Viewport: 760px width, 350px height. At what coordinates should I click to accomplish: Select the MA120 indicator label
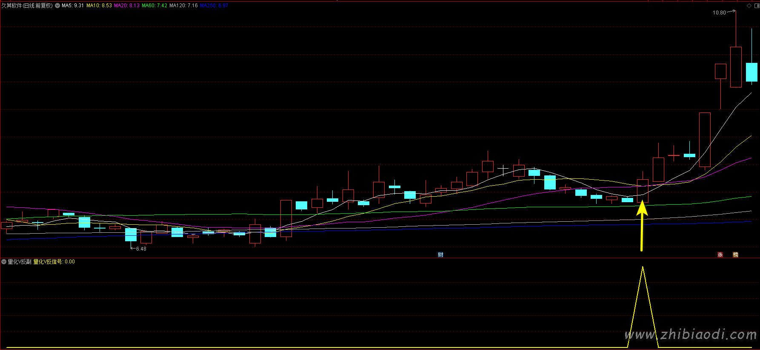point(183,6)
